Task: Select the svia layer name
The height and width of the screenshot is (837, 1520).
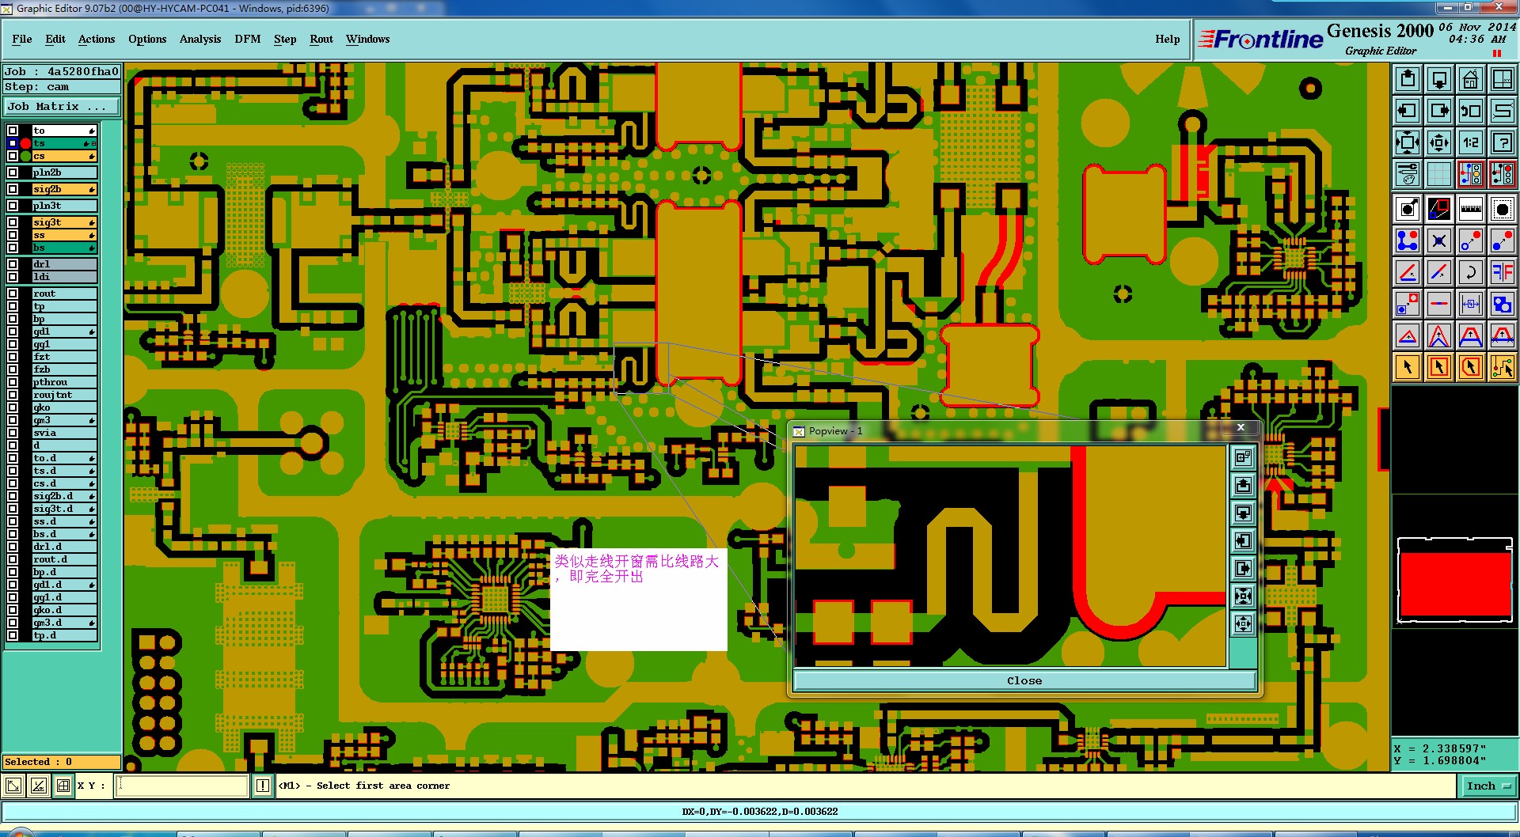Action: pyautogui.click(x=64, y=433)
